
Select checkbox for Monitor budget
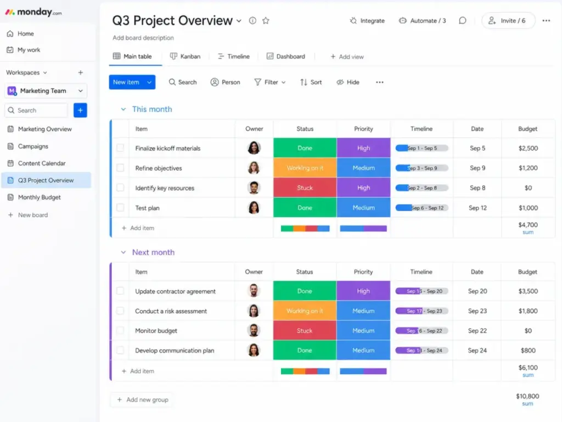(120, 330)
